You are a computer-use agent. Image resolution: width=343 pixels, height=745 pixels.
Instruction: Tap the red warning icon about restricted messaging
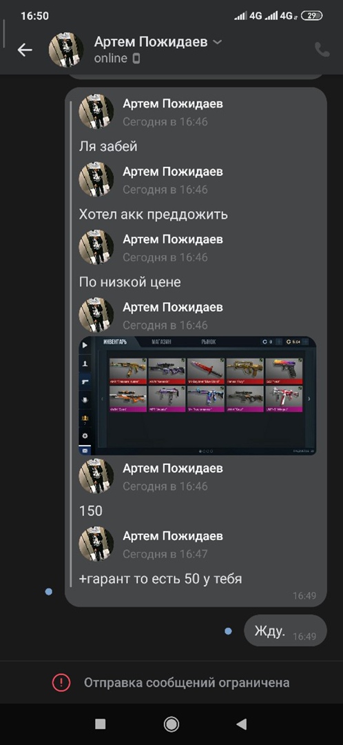click(61, 683)
